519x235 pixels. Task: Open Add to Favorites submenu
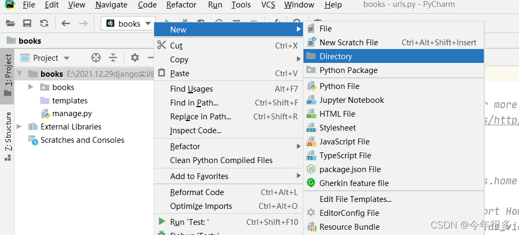tap(229, 176)
